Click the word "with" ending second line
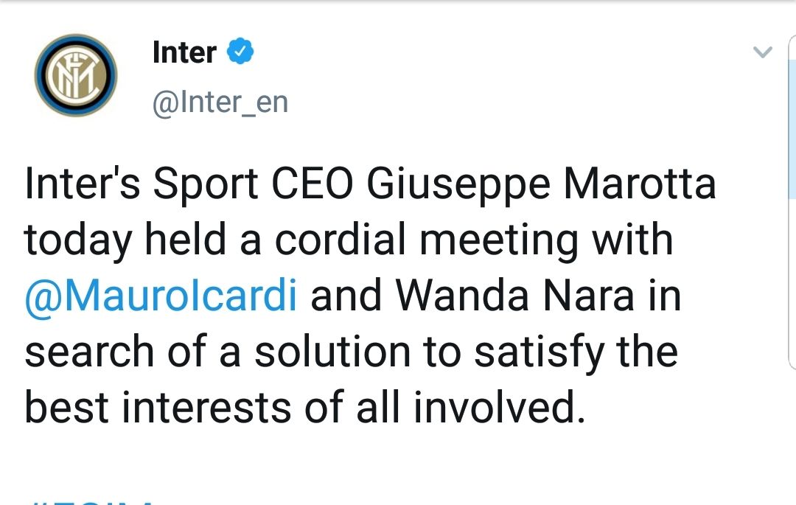Viewport: 796px width, 505px height. tap(635, 240)
